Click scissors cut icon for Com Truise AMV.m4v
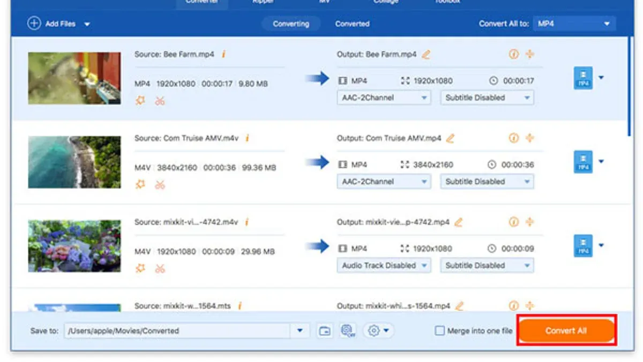Image resolution: width=643 pixels, height=362 pixels. (x=160, y=184)
